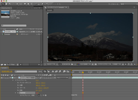
Task: Select Sample composition in project list
Action: tap(7, 34)
